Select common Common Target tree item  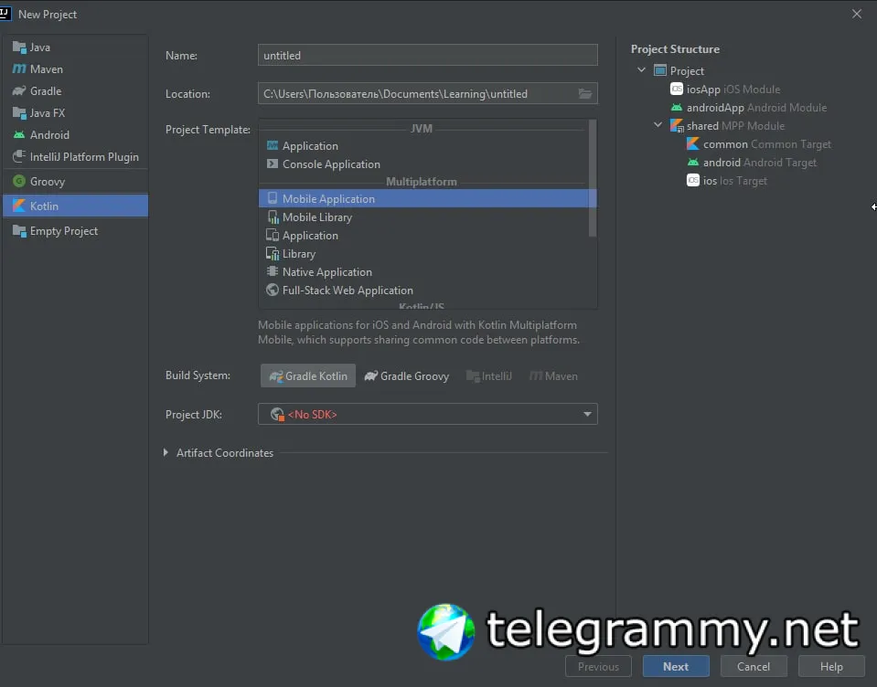pyautogui.click(x=759, y=144)
